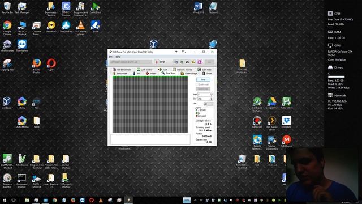Select the Error Scan tab

click(x=169, y=73)
